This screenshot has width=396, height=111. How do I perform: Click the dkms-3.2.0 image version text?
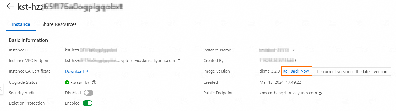[270, 71]
